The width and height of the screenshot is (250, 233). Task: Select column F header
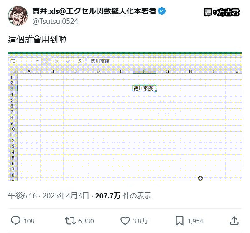click(x=144, y=71)
